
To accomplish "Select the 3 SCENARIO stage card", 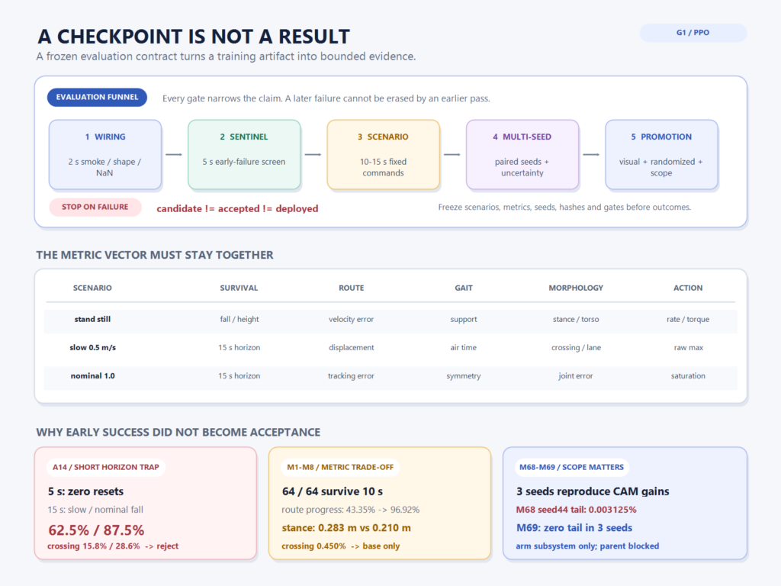I will tap(383, 154).
